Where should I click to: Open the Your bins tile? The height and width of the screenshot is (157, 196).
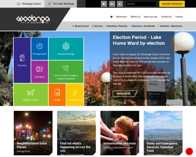point(22,60)
